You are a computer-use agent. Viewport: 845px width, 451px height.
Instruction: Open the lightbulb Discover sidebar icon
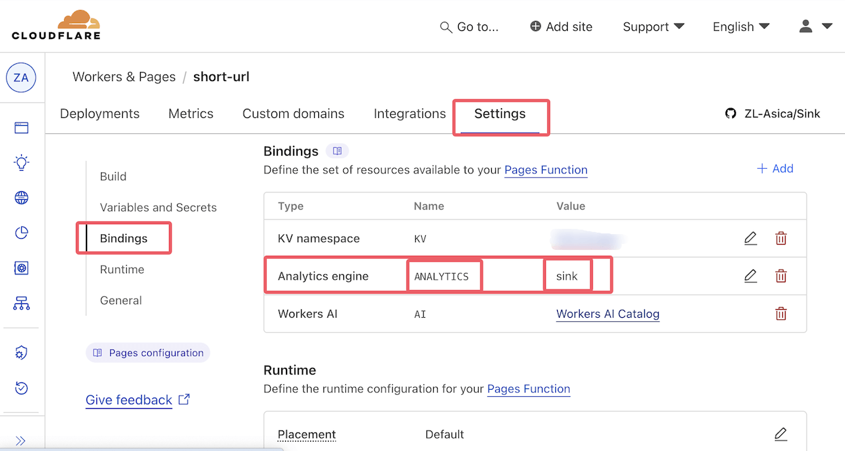[x=21, y=162]
